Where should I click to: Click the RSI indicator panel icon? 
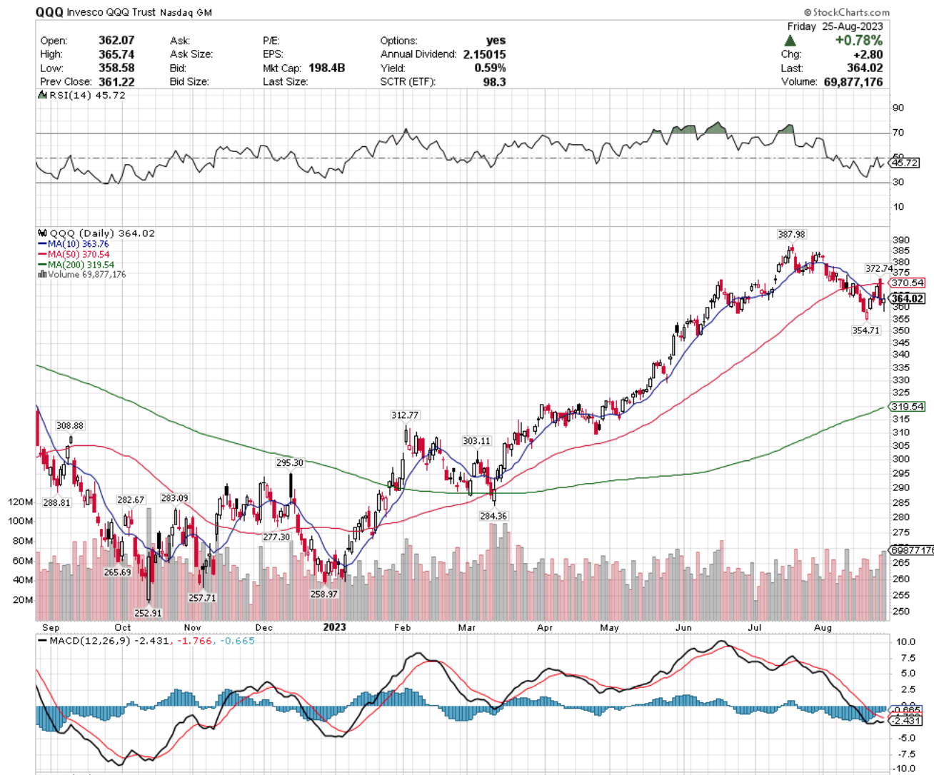pyautogui.click(x=42, y=96)
